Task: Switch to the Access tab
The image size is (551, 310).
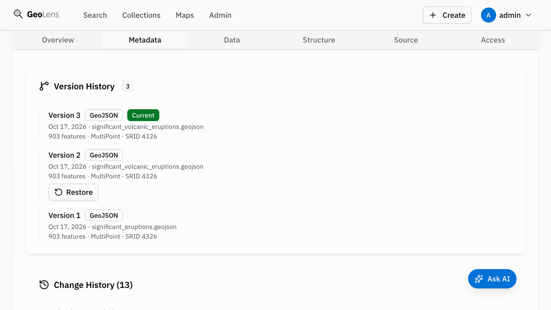Action: (x=493, y=40)
